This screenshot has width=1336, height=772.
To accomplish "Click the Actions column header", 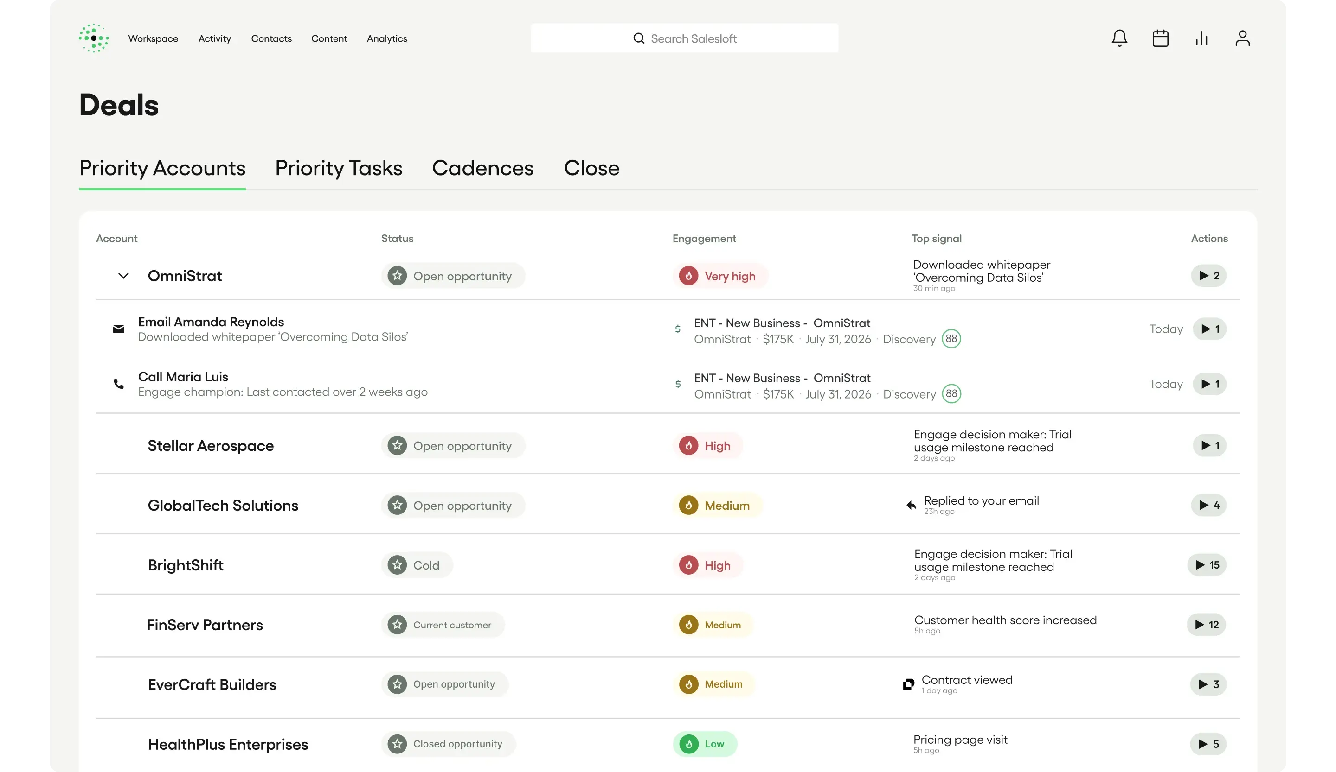I will [x=1209, y=239].
